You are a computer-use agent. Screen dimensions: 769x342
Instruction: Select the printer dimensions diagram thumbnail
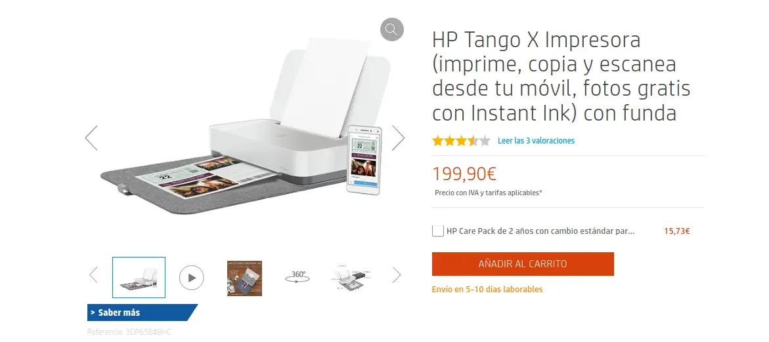(x=350, y=278)
